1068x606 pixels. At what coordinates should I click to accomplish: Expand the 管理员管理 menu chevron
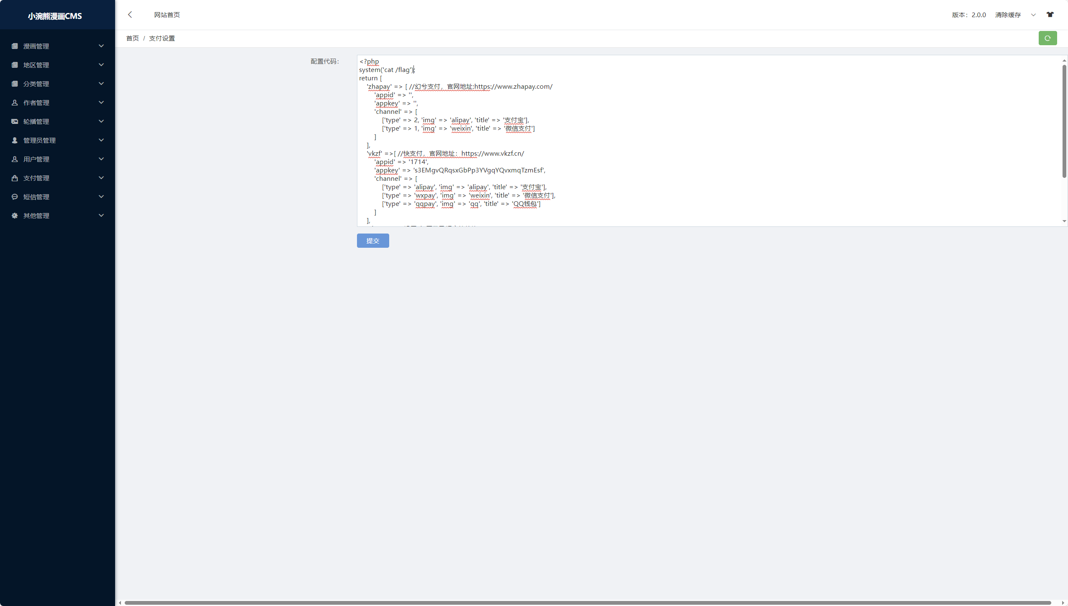pyautogui.click(x=101, y=140)
